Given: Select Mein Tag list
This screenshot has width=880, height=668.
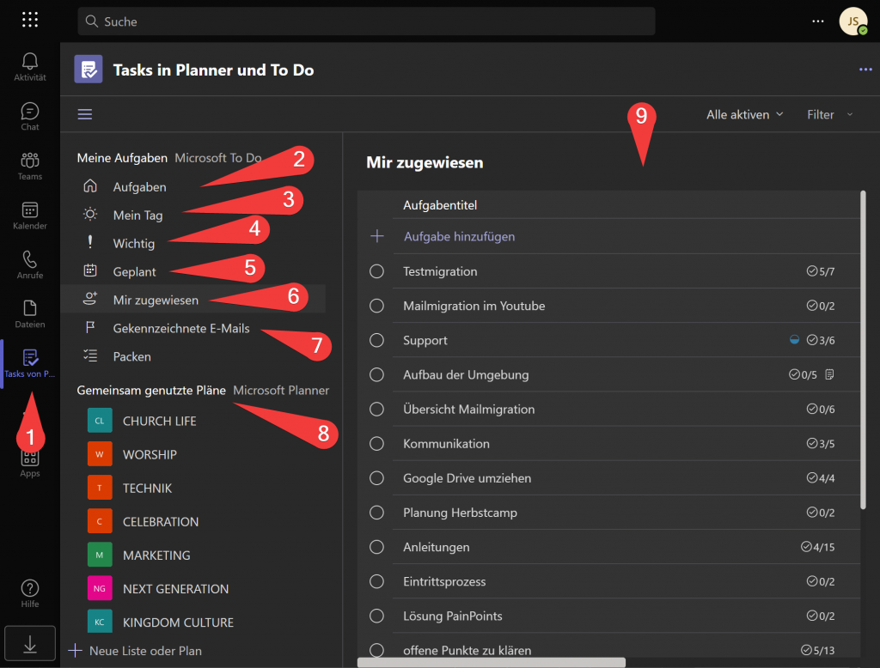Looking at the screenshot, I should coord(137,216).
